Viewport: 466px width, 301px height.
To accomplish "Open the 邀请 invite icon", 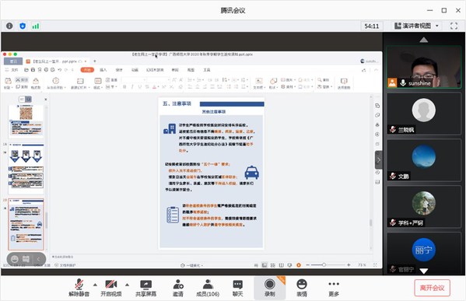I will [x=178, y=288].
